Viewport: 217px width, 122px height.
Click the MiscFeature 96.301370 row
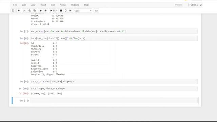click(47, 21)
